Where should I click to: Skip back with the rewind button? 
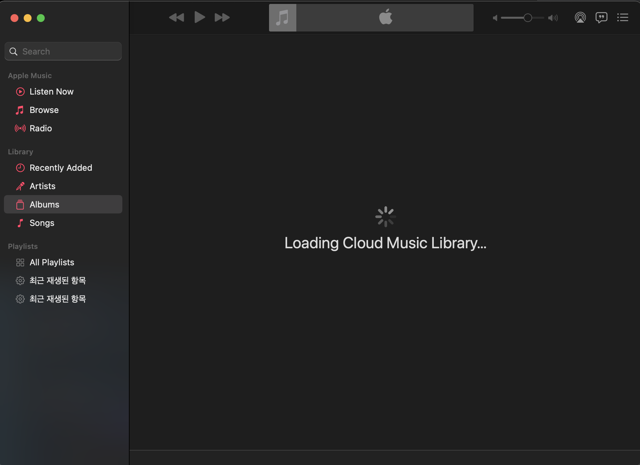[176, 17]
